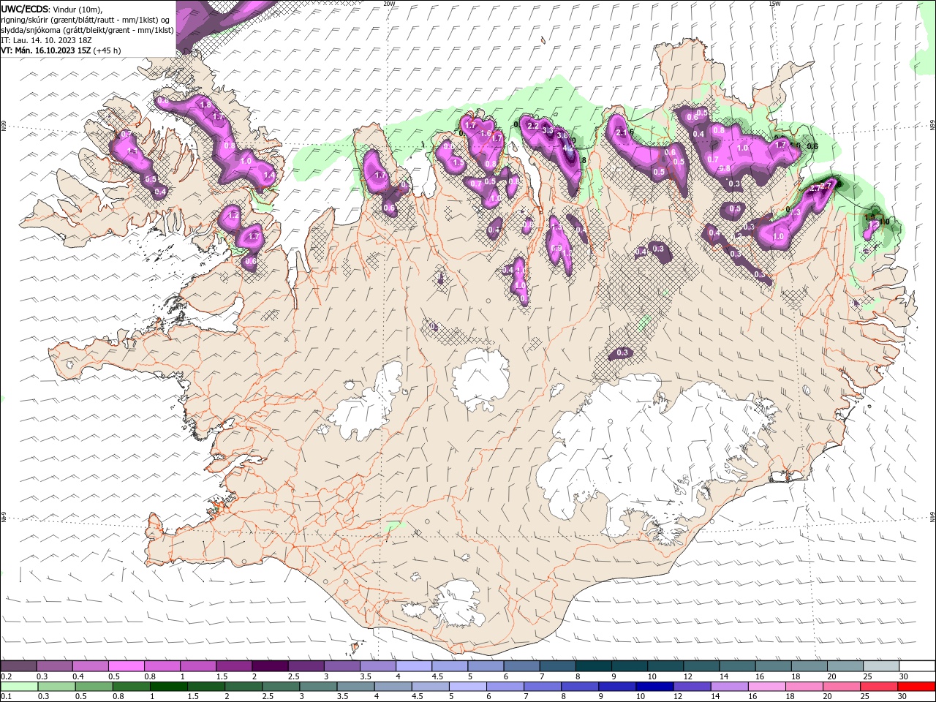The image size is (936, 702).
Task: Click the 2.1 snowfall value label
Action: pyautogui.click(x=622, y=133)
